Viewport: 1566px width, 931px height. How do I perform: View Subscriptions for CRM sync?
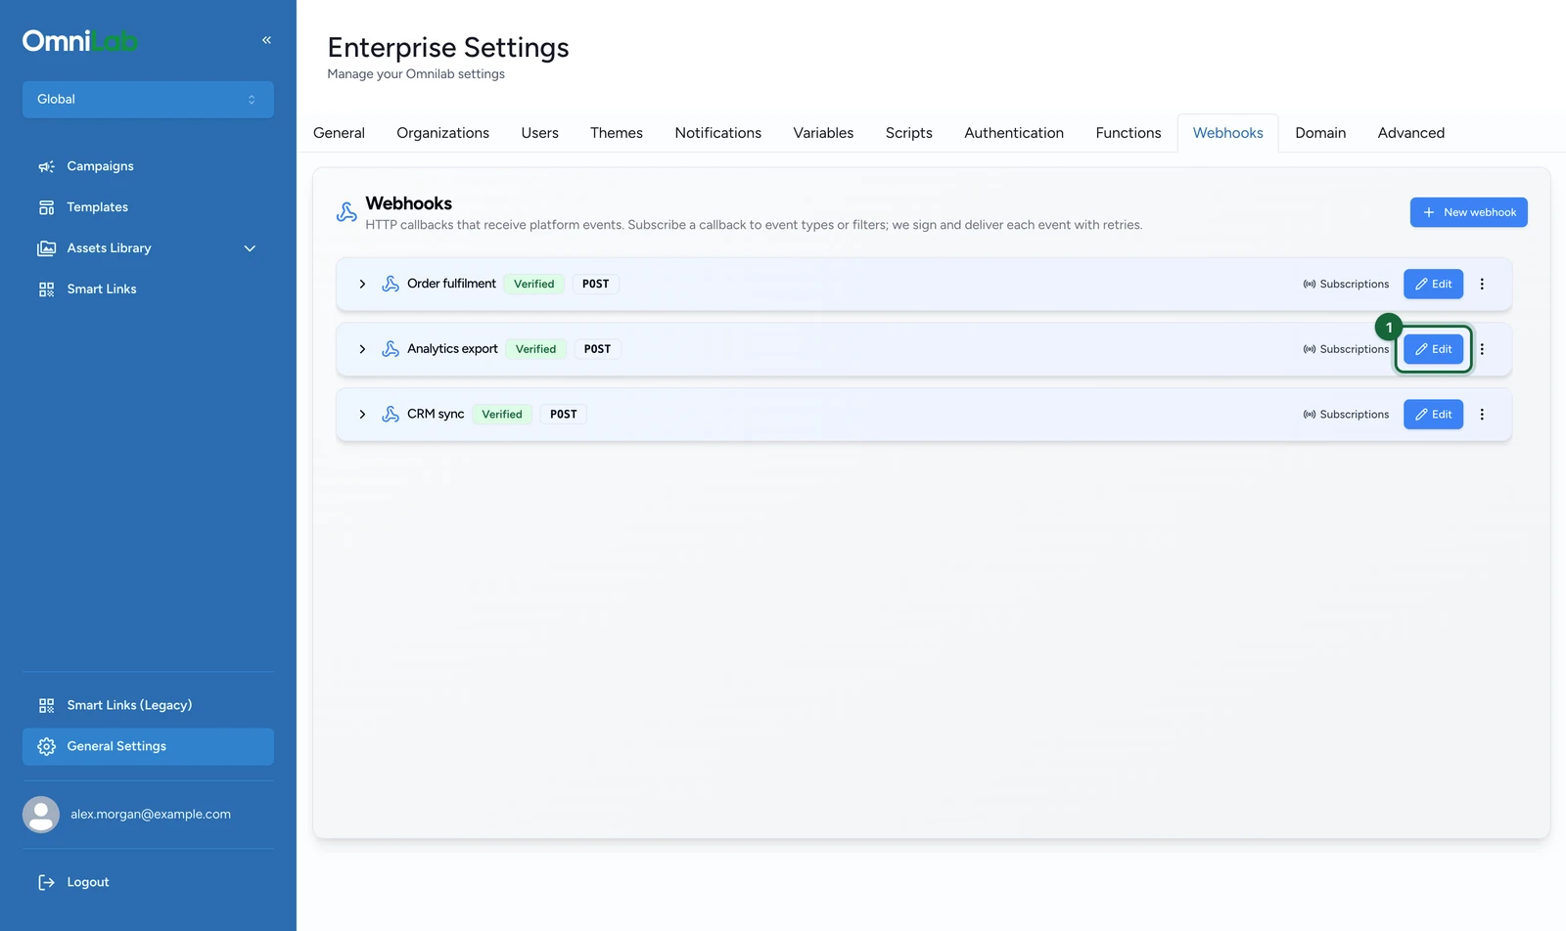[1346, 415]
